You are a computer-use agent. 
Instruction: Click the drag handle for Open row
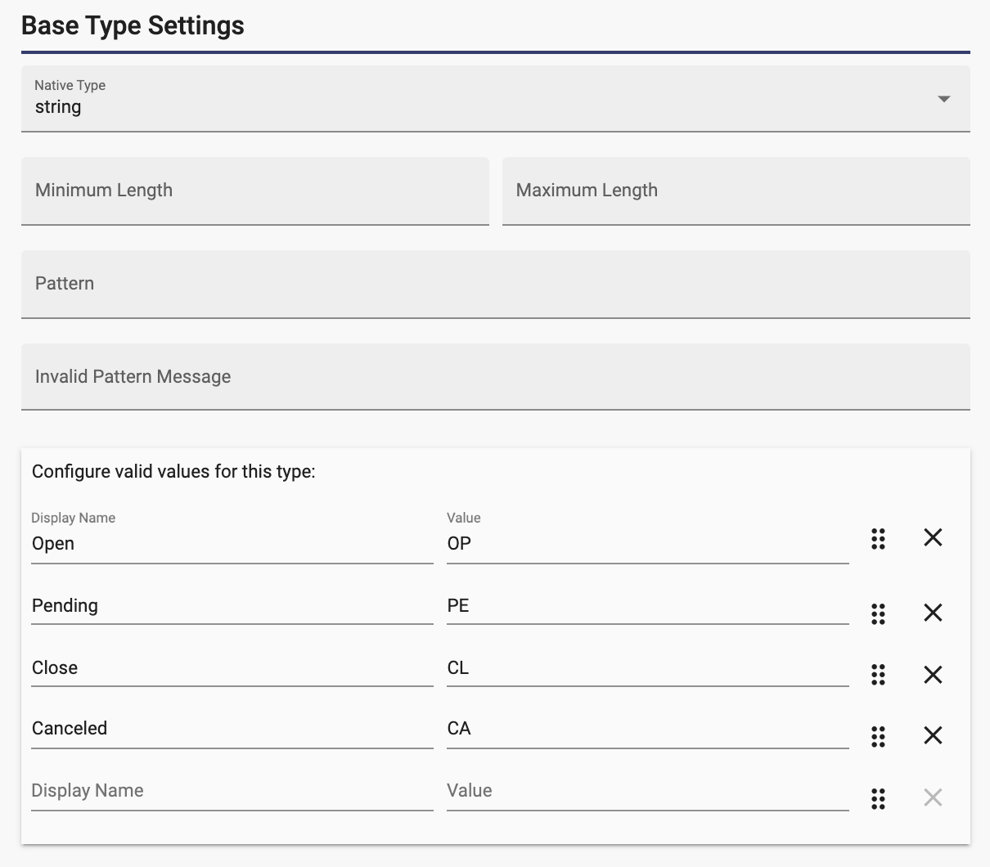[x=878, y=539]
